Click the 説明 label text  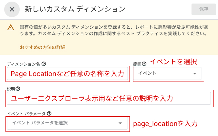pyautogui.click(x=11, y=89)
